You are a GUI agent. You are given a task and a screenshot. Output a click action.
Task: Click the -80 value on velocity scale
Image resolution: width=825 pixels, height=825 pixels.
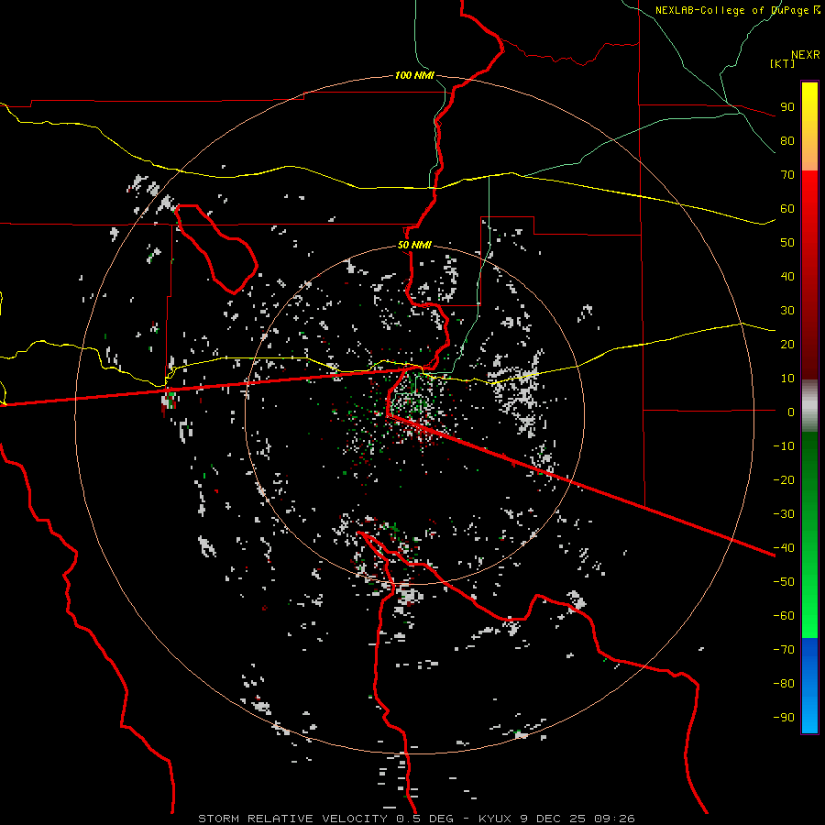[x=784, y=684]
